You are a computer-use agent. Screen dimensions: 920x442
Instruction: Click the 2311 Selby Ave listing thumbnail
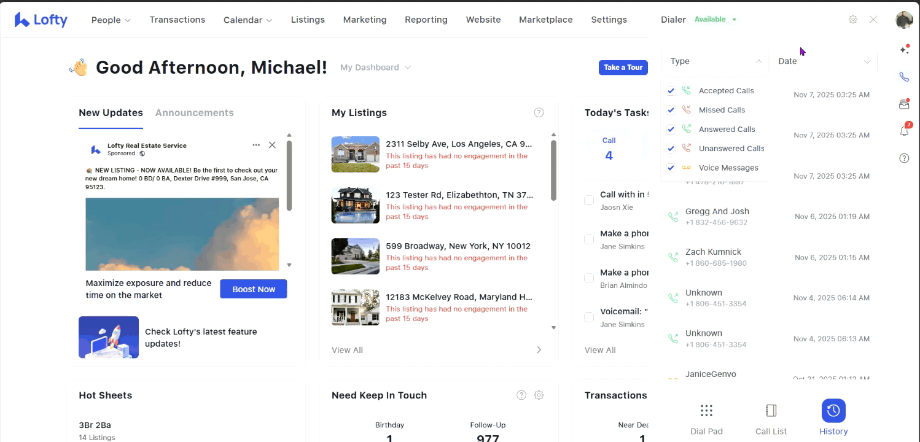pos(355,154)
